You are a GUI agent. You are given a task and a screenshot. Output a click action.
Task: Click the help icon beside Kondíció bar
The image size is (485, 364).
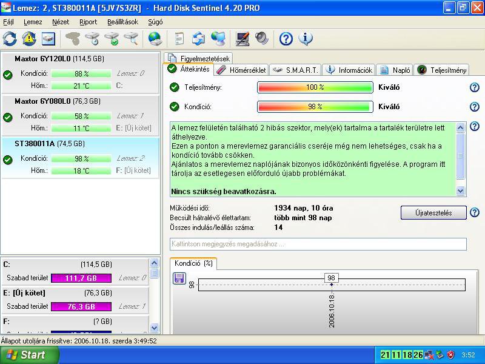[475, 107]
